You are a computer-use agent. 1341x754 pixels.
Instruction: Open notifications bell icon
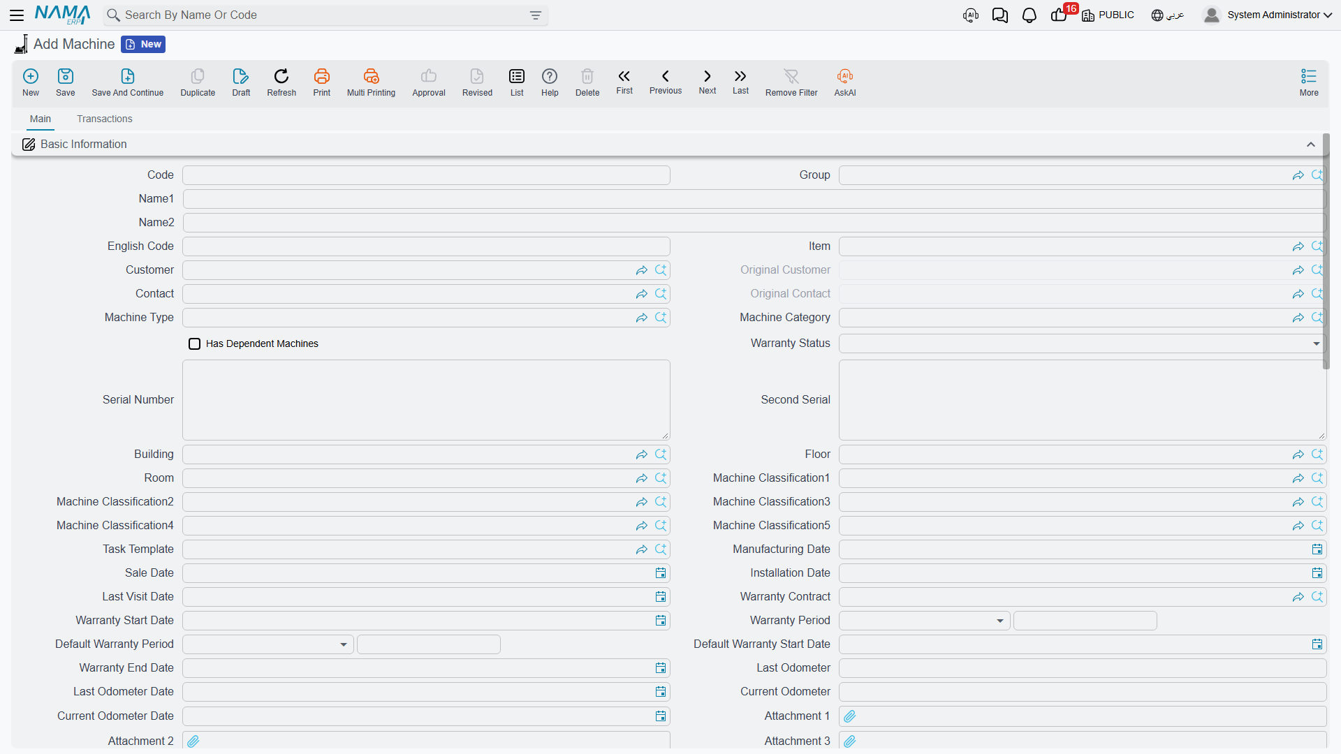click(x=1029, y=15)
